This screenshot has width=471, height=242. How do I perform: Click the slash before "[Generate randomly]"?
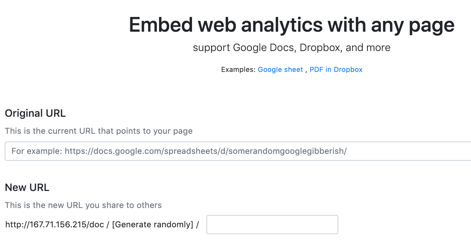(107, 225)
